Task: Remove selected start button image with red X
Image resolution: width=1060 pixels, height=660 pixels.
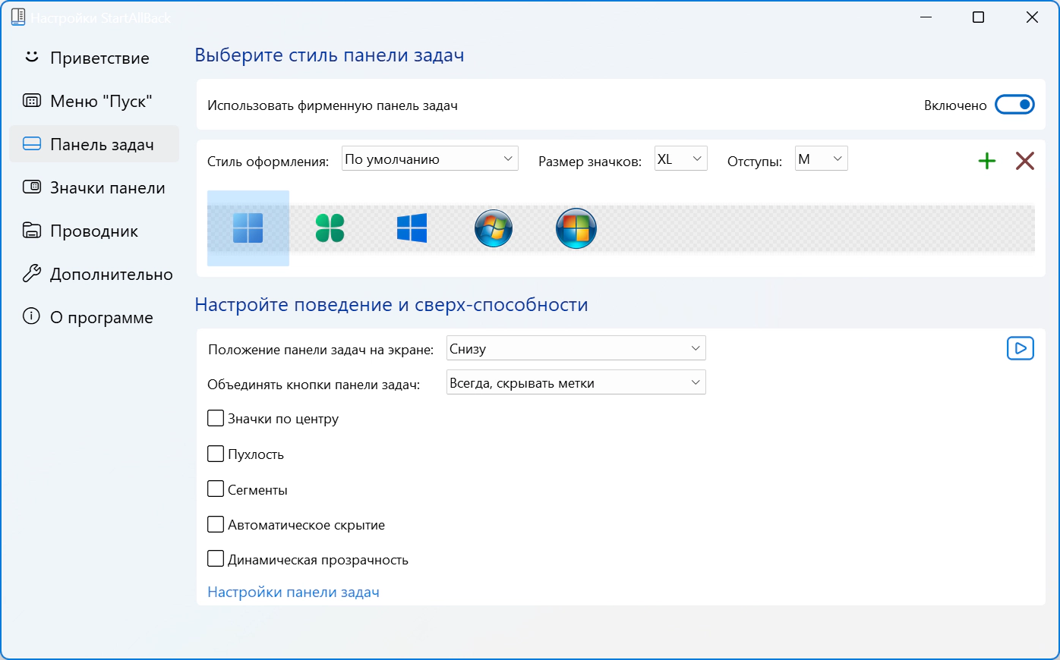Action: click(1025, 161)
